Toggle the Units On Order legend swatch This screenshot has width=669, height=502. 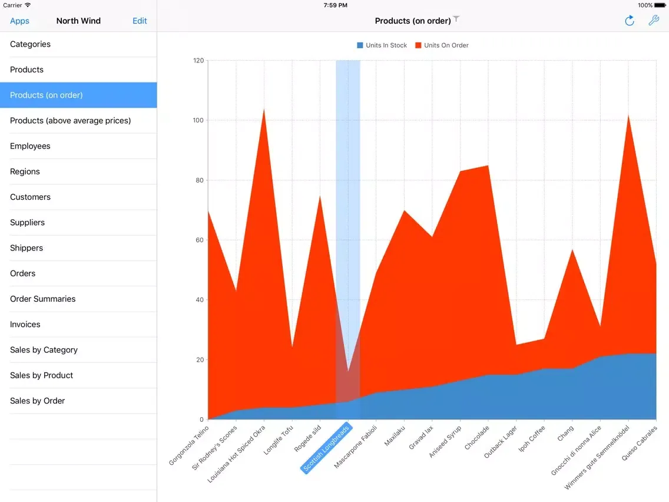[418, 45]
